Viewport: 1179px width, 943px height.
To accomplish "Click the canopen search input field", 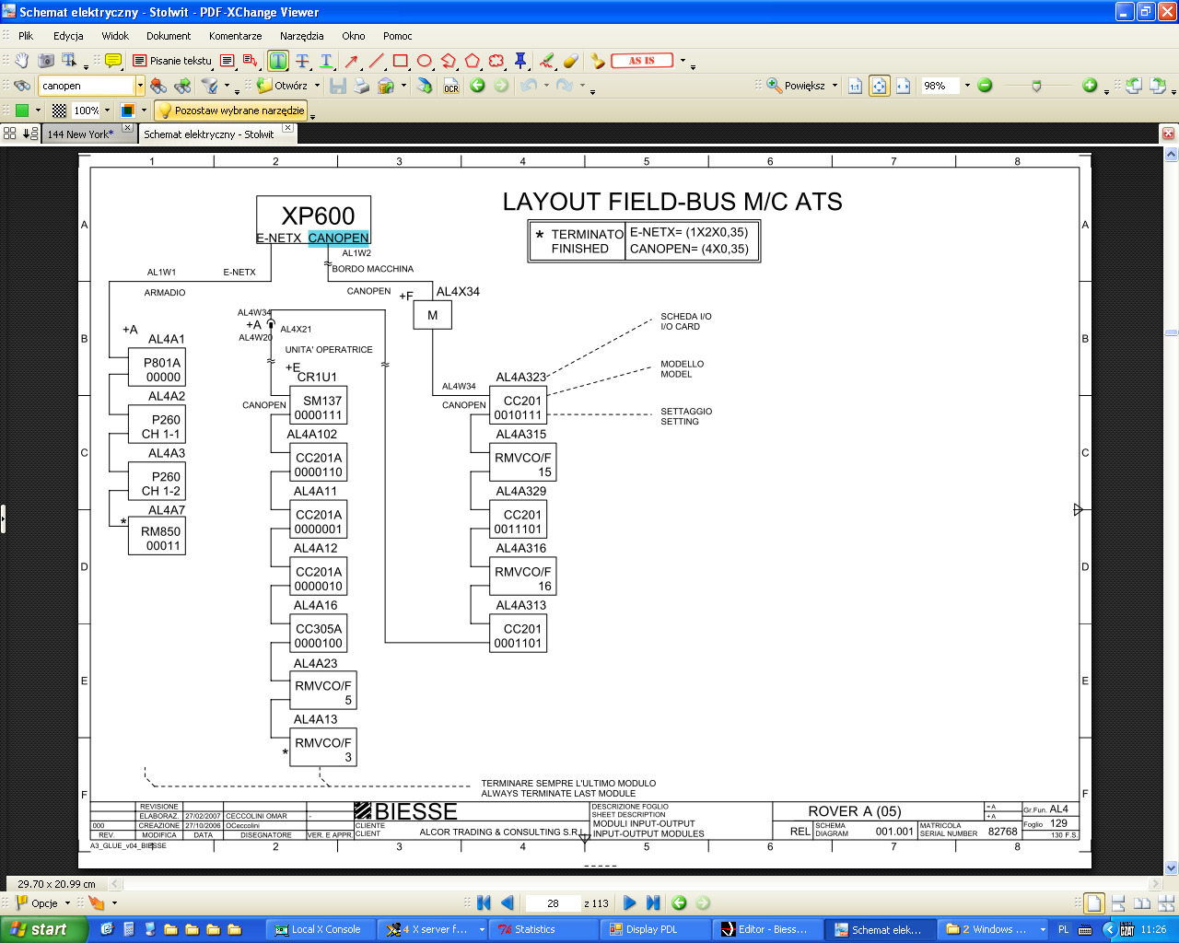I will [87, 86].
